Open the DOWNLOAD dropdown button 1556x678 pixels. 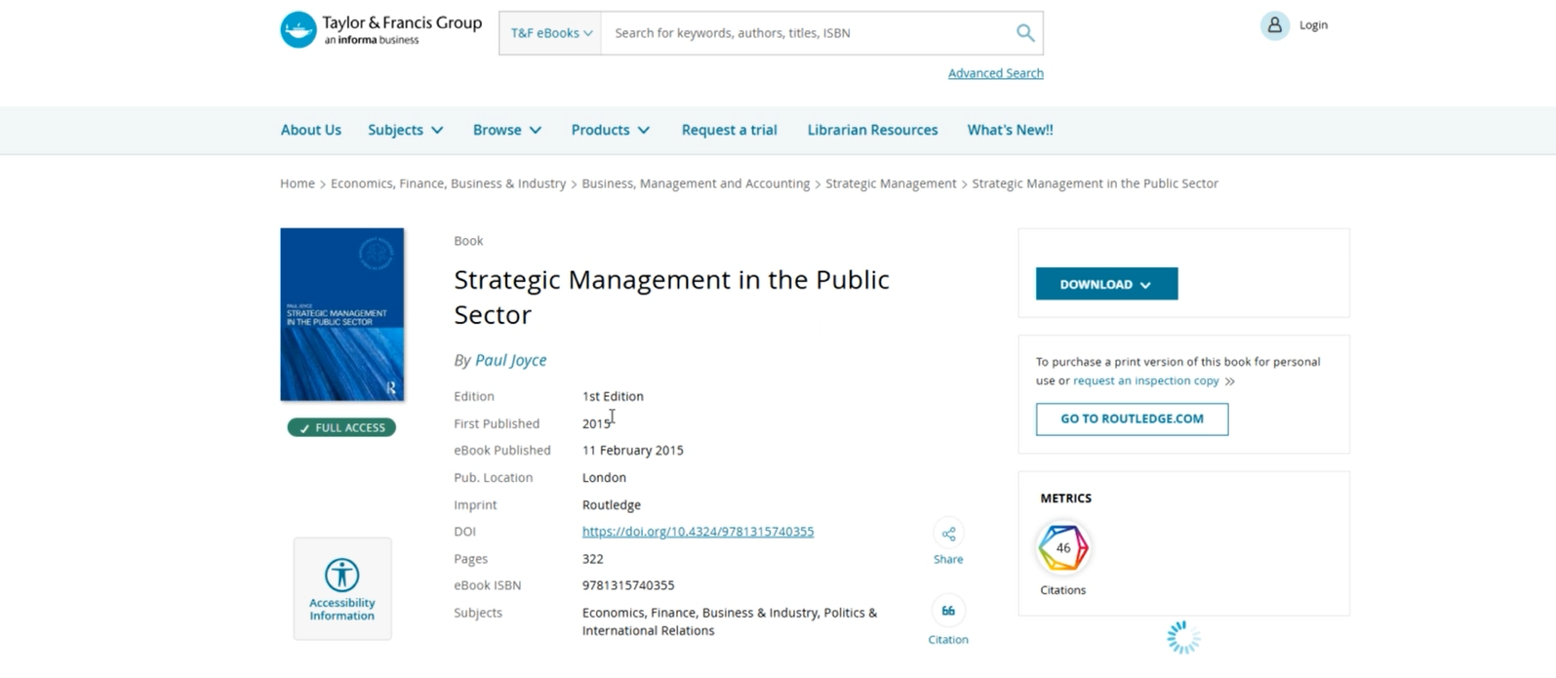coord(1106,284)
